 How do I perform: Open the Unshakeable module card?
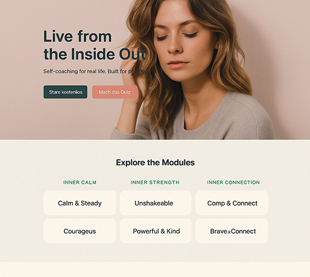pyautogui.click(x=155, y=203)
